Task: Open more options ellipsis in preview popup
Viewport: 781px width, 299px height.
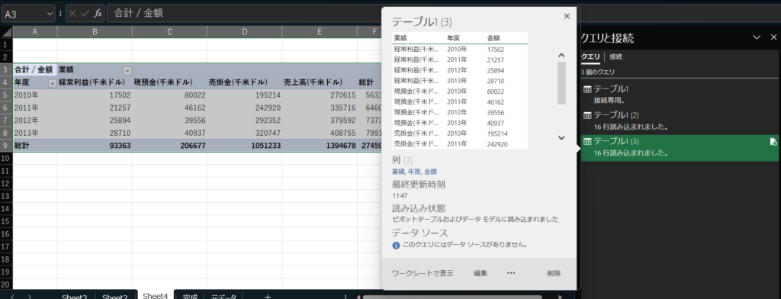Action: pyautogui.click(x=510, y=273)
